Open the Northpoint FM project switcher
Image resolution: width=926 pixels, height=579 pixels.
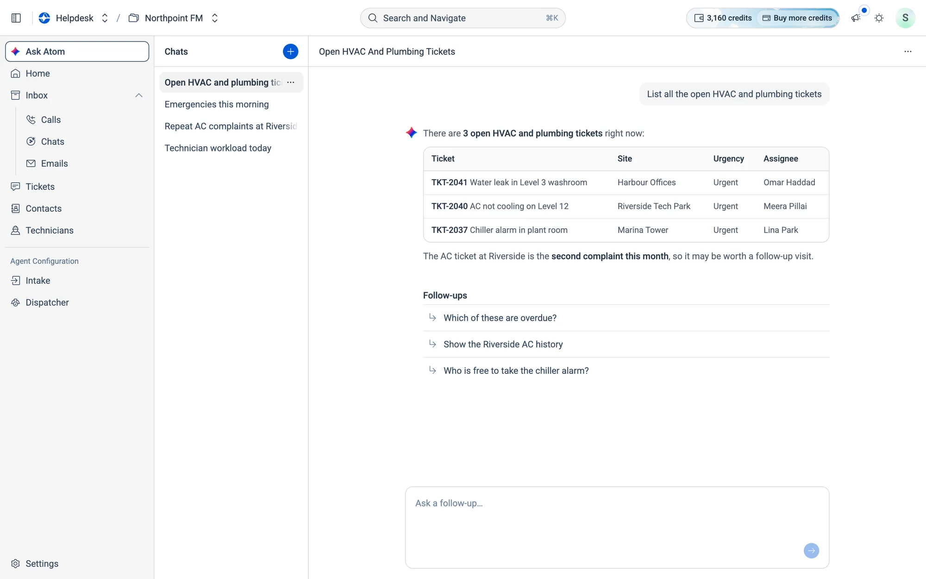(x=214, y=18)
